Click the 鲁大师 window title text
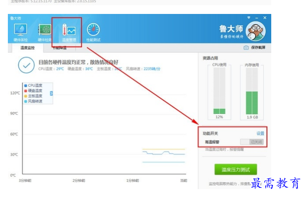The height and width of the screenshot is (197, 304). [x=16, y=18]
